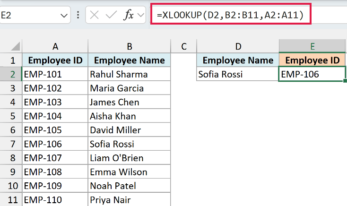Select row 1 header
Viewport: 347px width, 206px height.
coord(11,60)
